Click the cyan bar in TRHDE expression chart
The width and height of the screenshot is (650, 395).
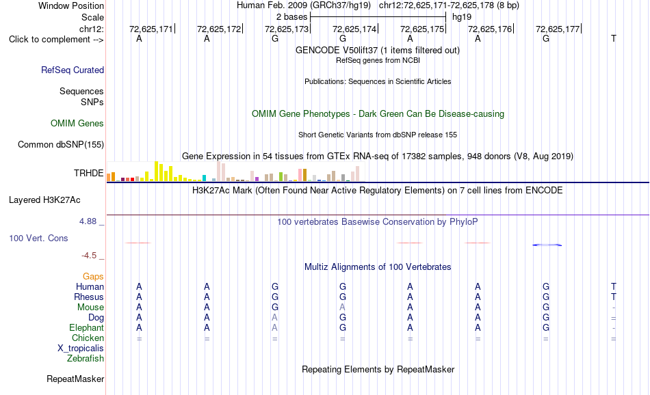coord(205,178)
